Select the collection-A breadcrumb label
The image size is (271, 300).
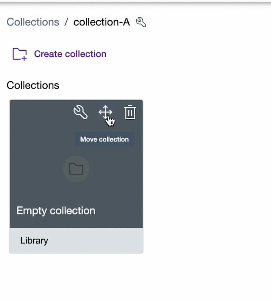(101, 22)
